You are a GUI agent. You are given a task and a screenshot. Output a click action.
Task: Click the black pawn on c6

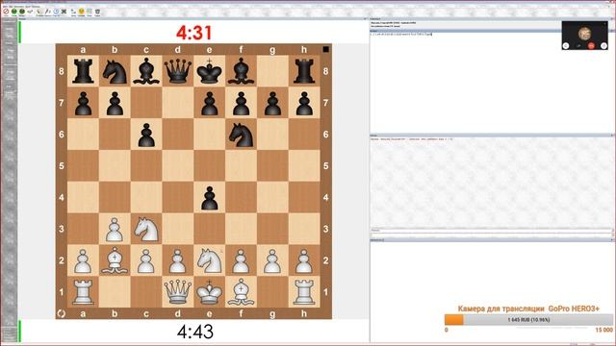pyautogui.click(x=146, y=135)
